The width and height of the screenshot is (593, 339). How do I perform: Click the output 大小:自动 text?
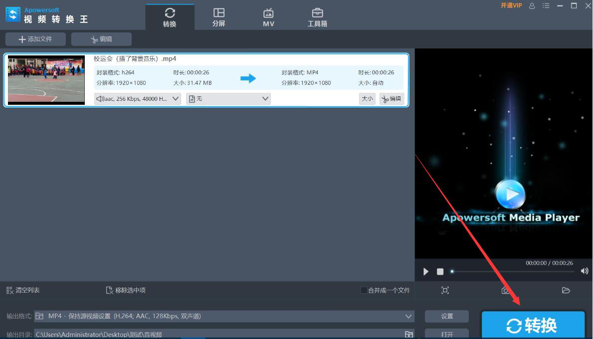(x=371, y=83)
